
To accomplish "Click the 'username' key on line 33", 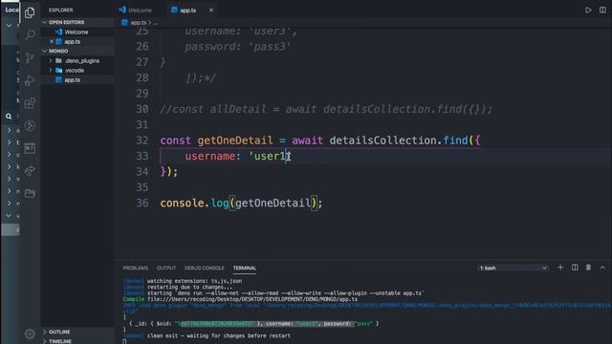I will point(210,156).
